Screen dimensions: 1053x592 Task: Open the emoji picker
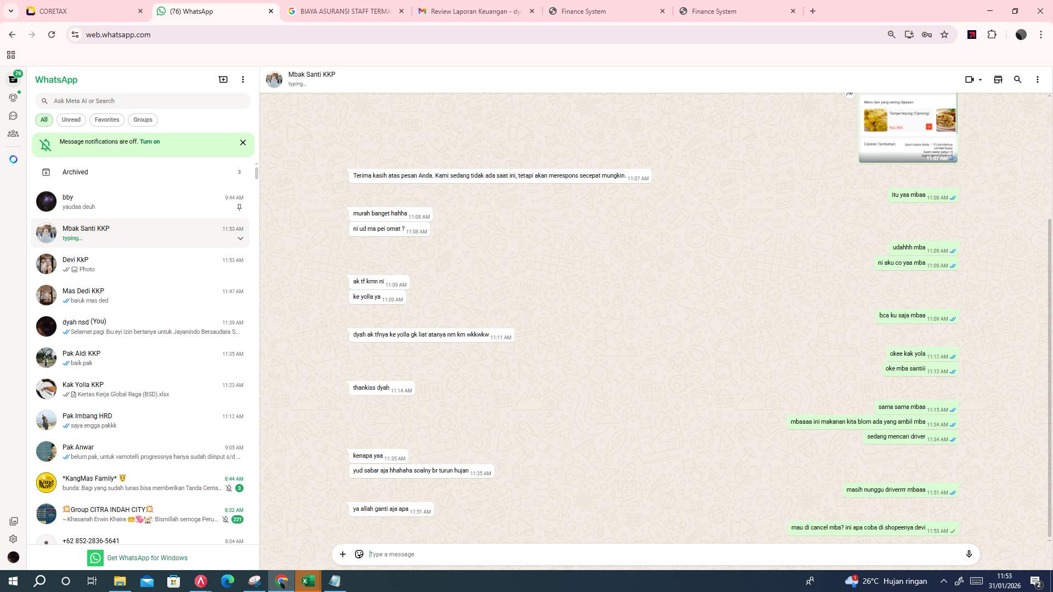(359, 554)
